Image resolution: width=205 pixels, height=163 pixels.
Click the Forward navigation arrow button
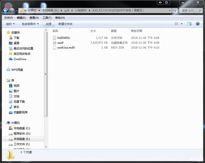tap(12, 11)
